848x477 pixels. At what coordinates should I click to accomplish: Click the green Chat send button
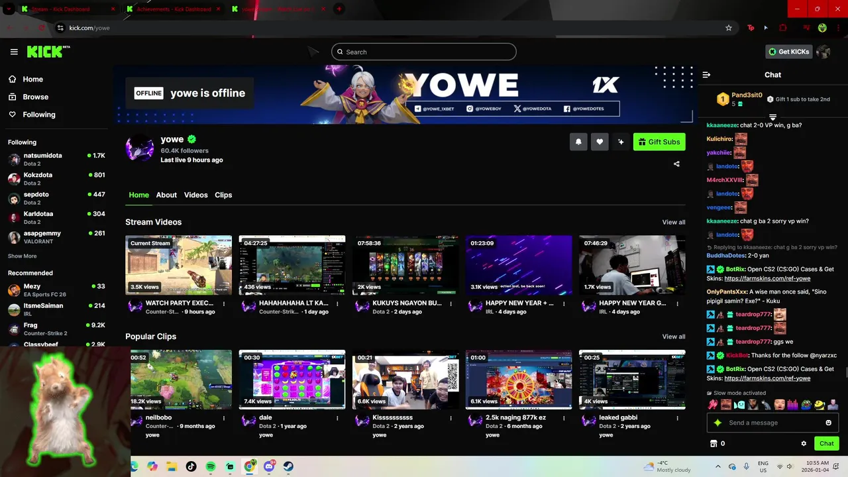(x=826, y=444)
